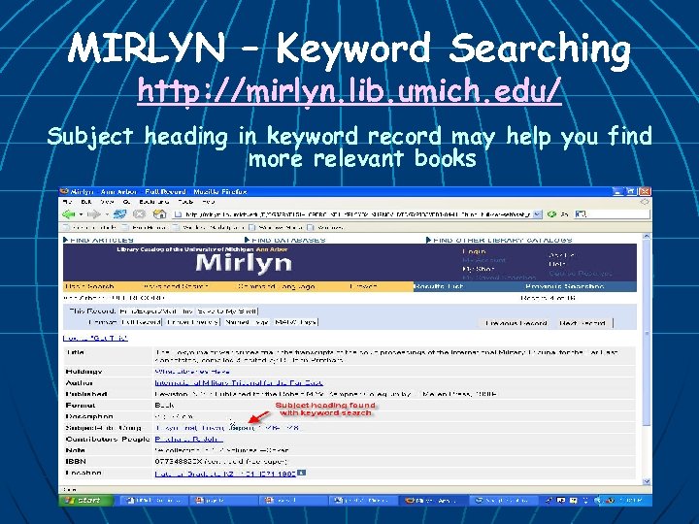
Task: Open the Holdings libraries link
Action: click(x=192, y=372)
